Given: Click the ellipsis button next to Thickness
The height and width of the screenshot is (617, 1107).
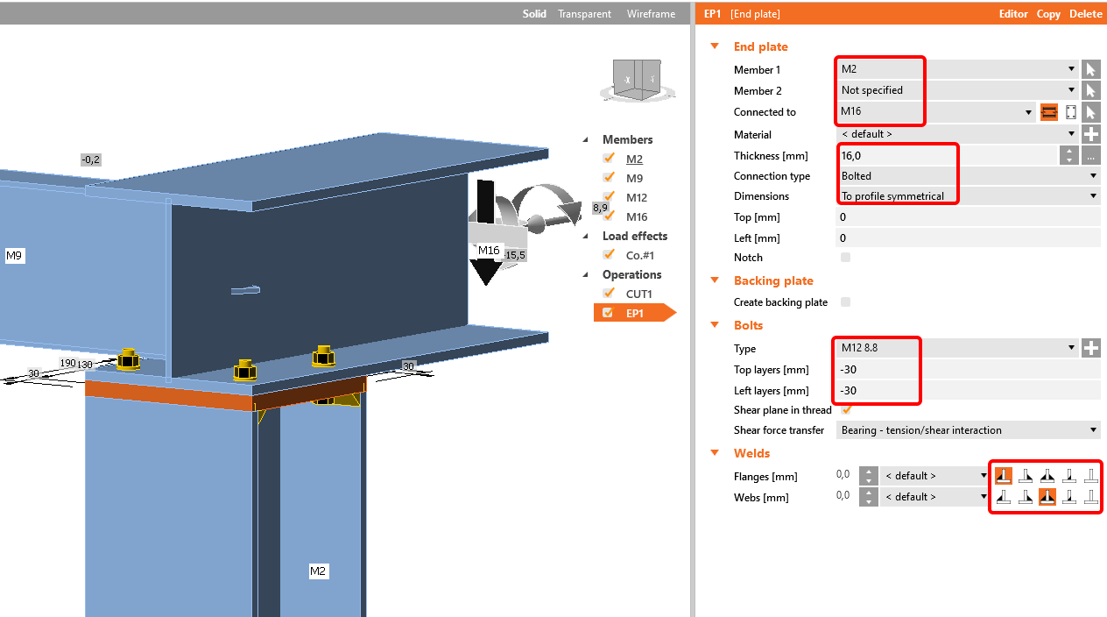Looking at the screenshot, I should click(x=1090, y=155).
